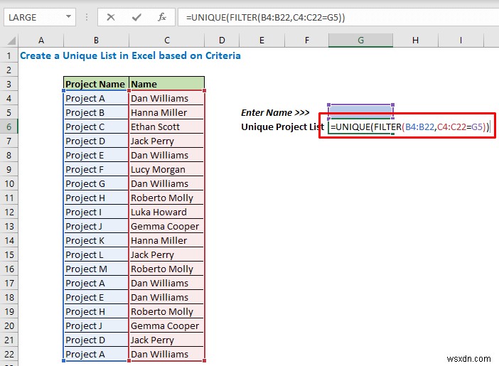The width and height of the screenshot is (499, 366).
Task: Click the Name header cell
Action: click(x=166, y=84)
